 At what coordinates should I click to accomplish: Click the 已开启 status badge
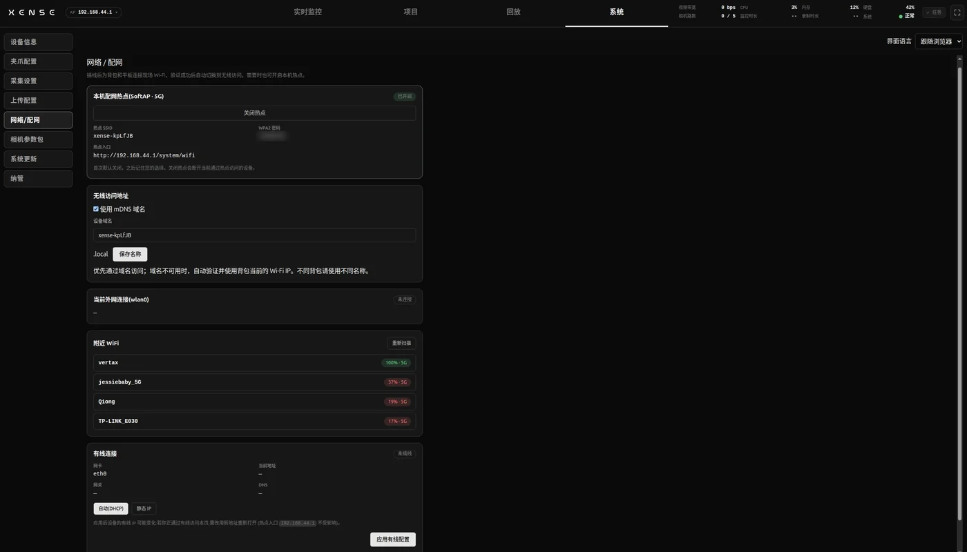pos(404,97)
